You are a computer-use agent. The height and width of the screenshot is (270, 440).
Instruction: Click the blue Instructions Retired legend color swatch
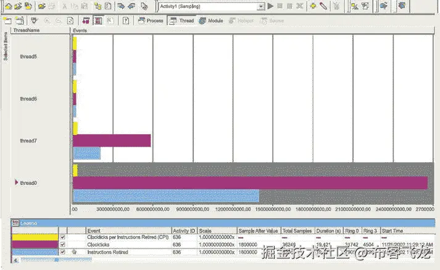click(x=35, y=252)
